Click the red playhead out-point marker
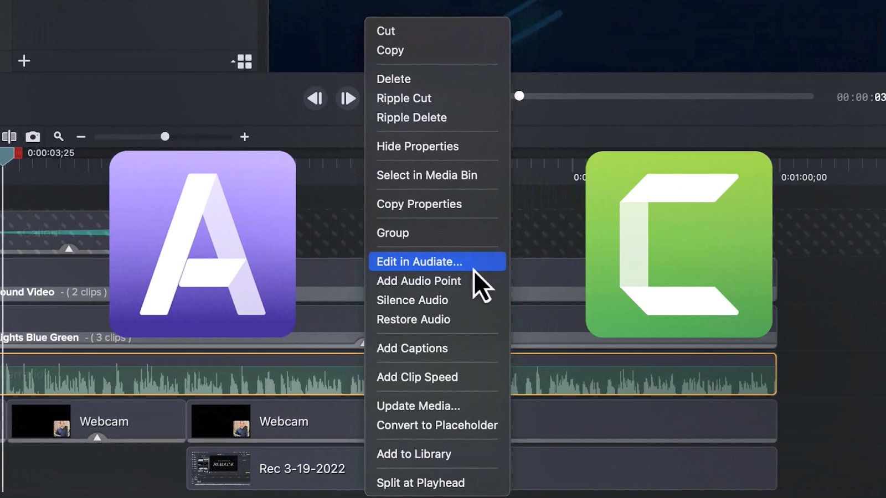 click(18, 153)
